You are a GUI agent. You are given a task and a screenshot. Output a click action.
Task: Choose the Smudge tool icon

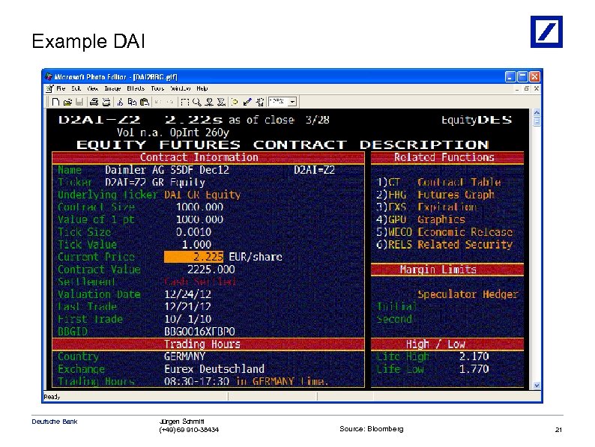pyautogui.click(x=209, y=102)
